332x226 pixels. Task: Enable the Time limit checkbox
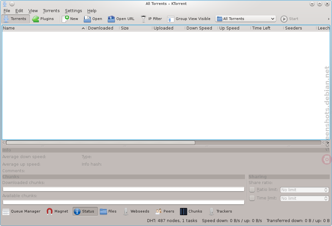pyautogui.click(x=252, y=198)
